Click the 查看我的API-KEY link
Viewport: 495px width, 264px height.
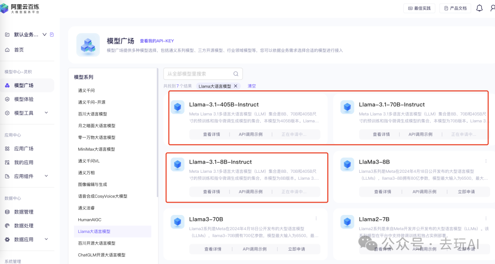(157, 41)
